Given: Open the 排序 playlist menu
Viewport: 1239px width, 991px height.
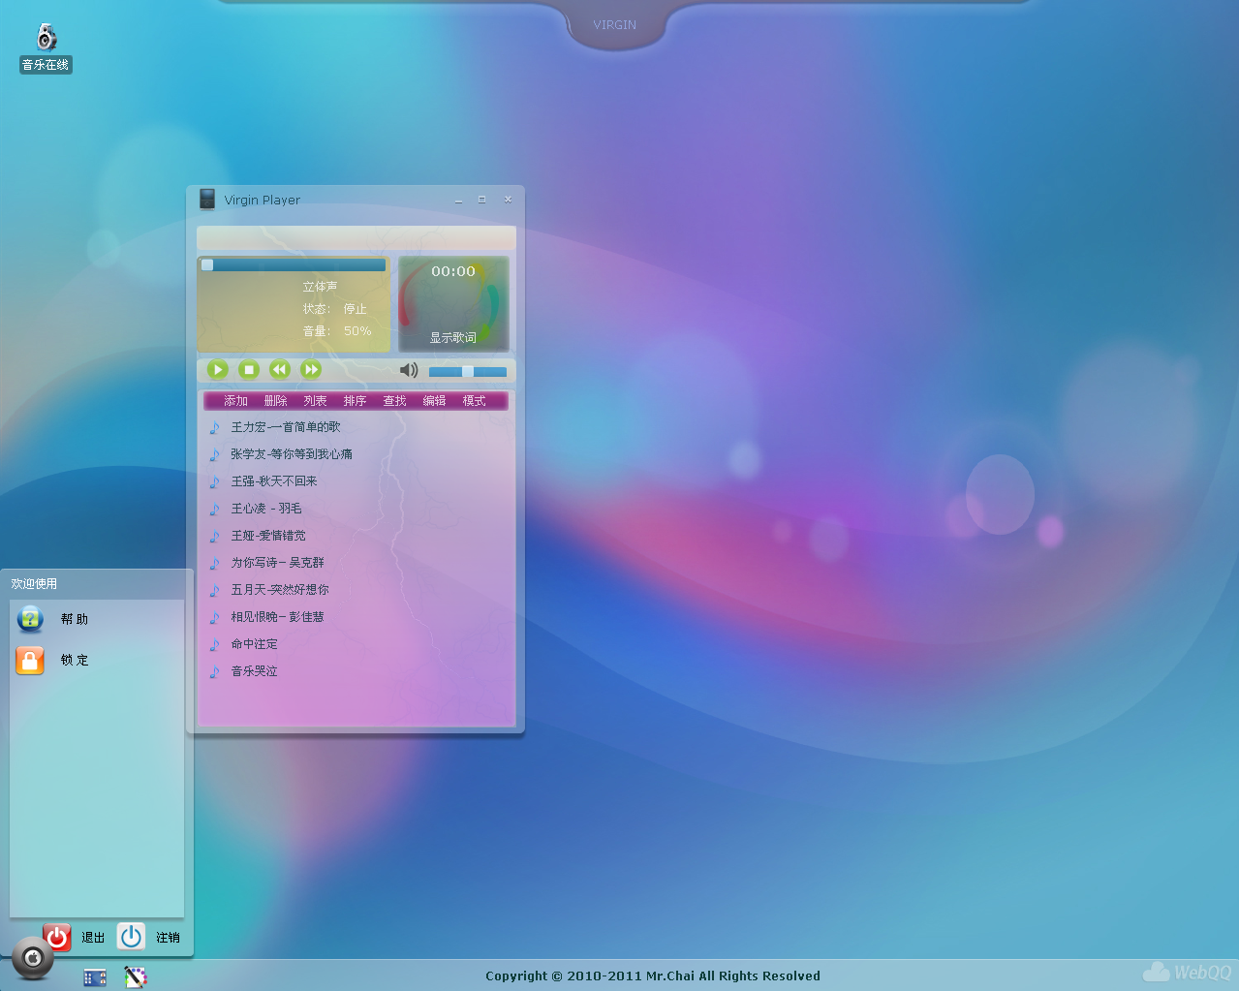Looking at the screenshot, I should 355,401.
